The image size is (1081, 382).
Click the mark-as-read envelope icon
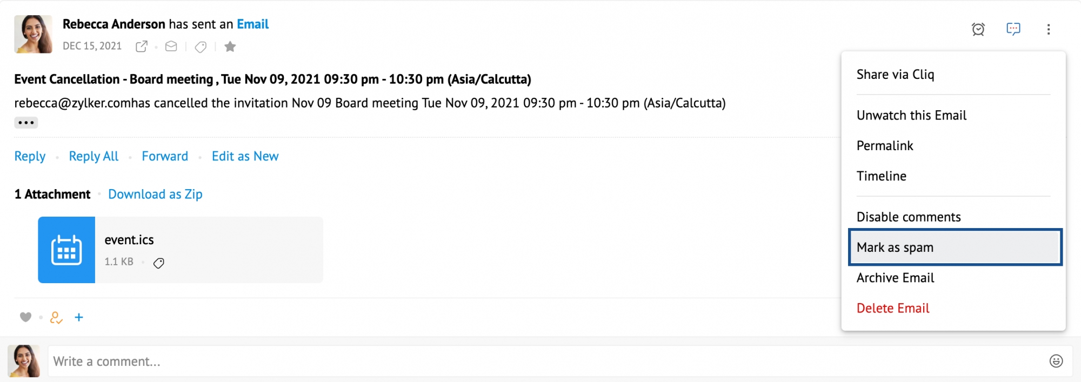tap(171, 46)
